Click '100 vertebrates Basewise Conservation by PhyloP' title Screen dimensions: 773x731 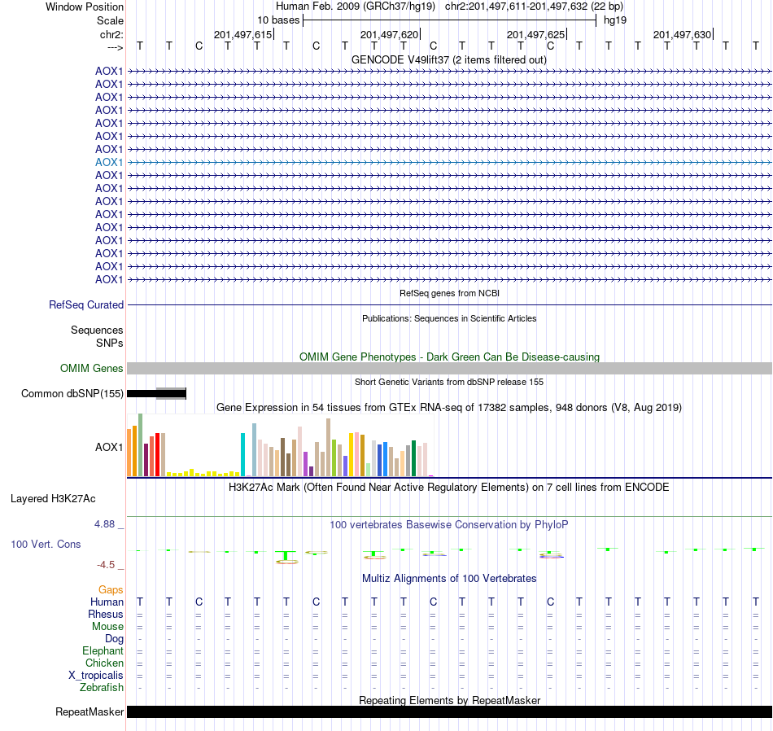tap(449, 525)
